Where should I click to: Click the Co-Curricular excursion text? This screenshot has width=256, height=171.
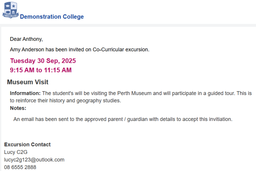click(x=121, y=49)
